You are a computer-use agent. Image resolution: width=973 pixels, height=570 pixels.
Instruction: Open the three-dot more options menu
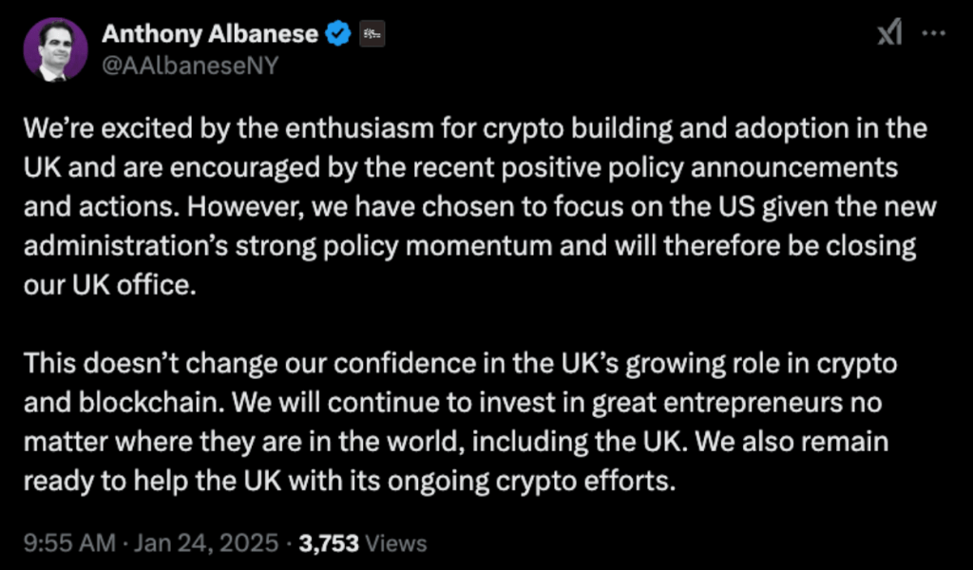click(933, 33)
